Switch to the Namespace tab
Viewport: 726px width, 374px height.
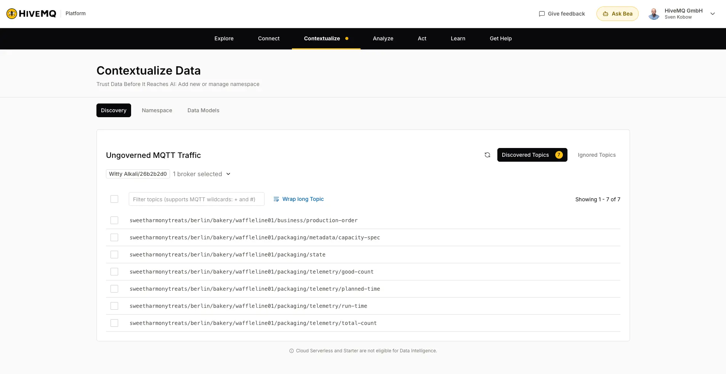(157, 110)
